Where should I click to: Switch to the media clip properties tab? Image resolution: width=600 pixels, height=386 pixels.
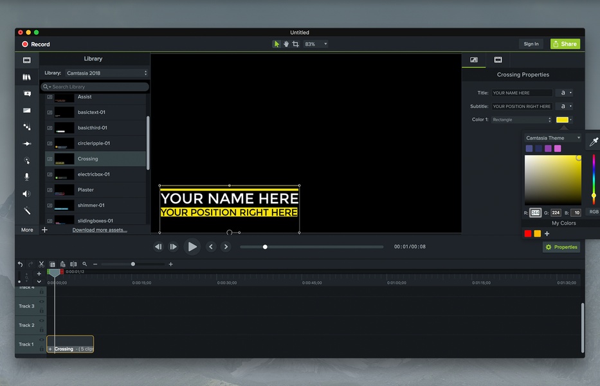click(x=498, y=60)
